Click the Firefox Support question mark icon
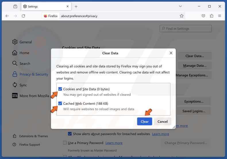The image size is (227, 159). pyautogui.click(x=14, y=144)
